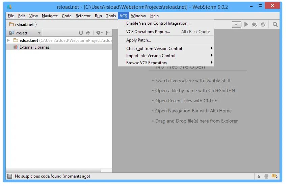Viewport: 287px width, 186px height.
Task: Open Search Everywhere magnifier icon
Action: pyautogui.click(x=275, y=24)
